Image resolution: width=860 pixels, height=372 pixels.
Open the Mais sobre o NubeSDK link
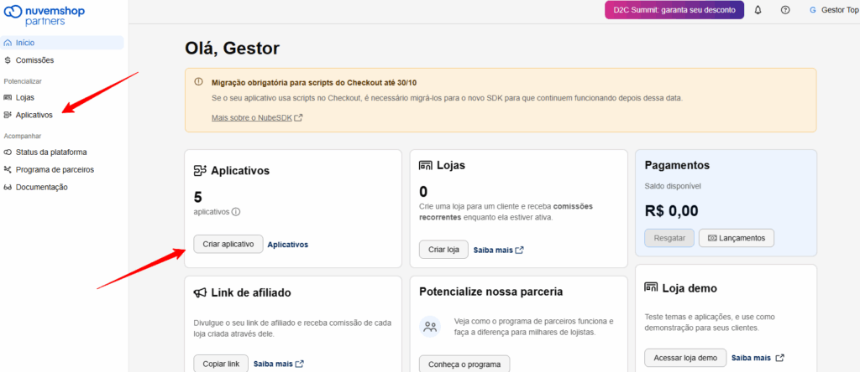click(x=257, y=117)
